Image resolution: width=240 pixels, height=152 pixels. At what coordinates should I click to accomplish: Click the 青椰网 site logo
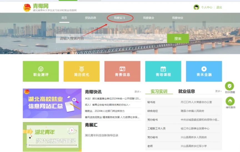coord(50,8)
